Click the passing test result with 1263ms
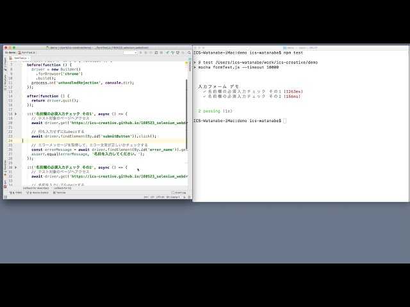This screenshot has width=410, height=307. coord(252,91)
